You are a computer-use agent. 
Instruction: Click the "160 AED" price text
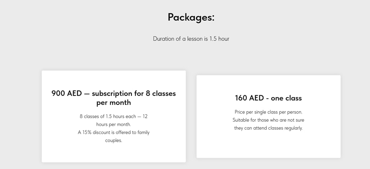tap(250, 98)
